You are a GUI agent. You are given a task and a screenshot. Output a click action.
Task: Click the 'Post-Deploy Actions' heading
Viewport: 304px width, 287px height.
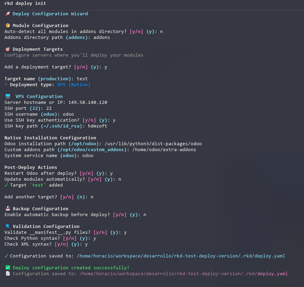(x=31, y=167)
